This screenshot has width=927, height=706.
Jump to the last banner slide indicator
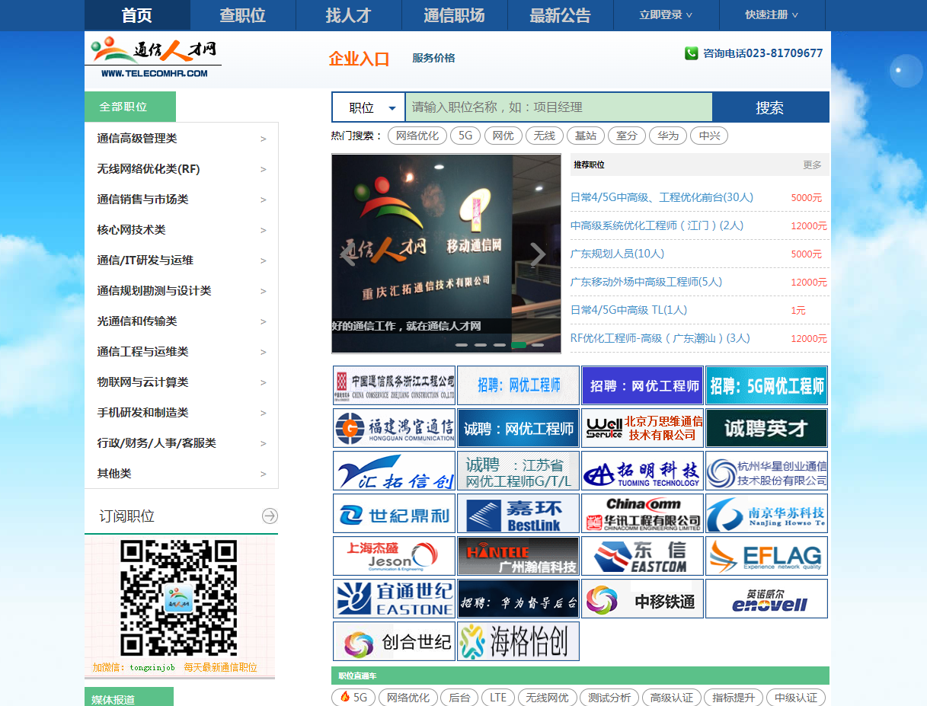(538, 345)
